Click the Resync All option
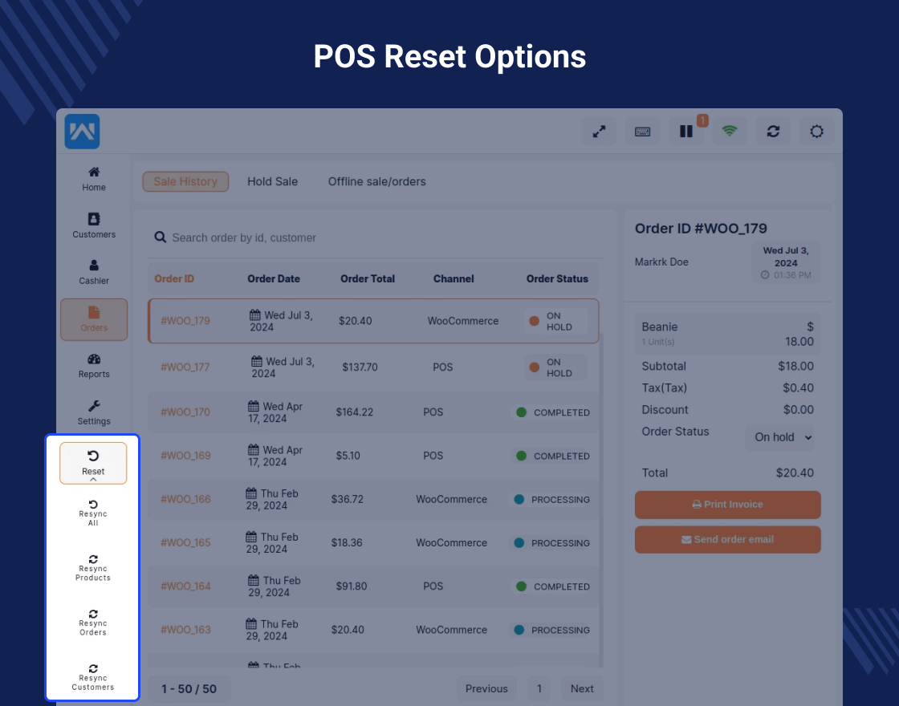This screenshot has width=899, height=706. point(92,512)
